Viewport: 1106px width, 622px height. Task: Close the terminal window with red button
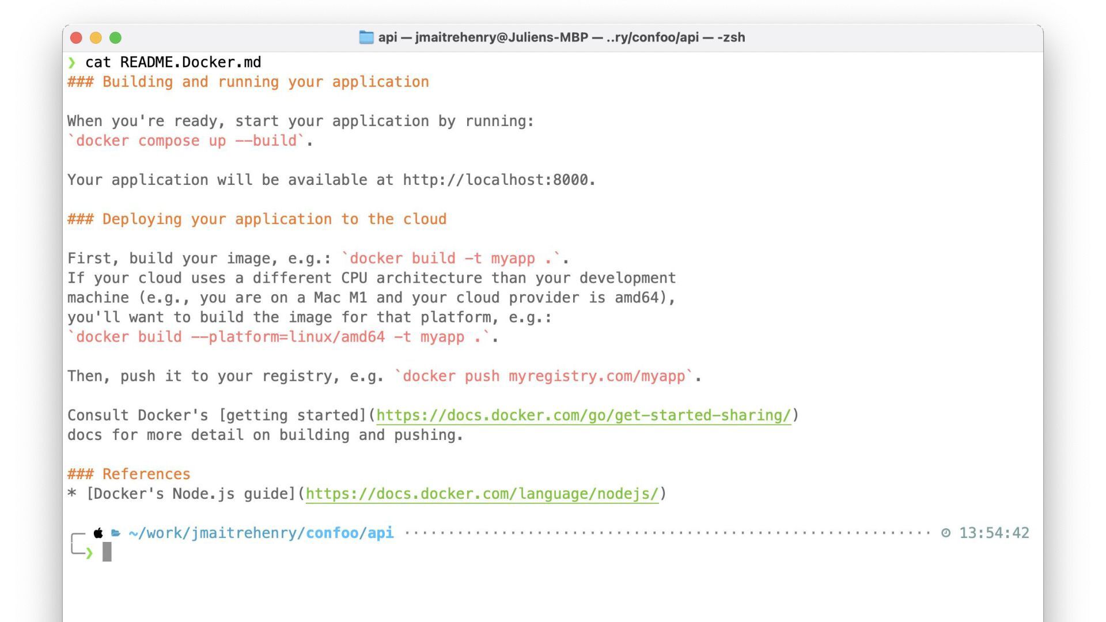pos(76,37)
